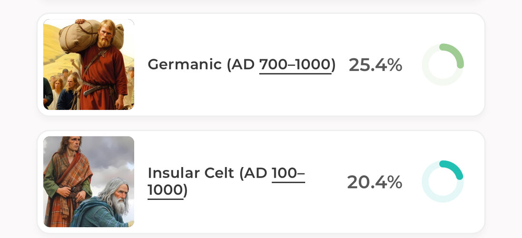The height and width of the screenshot is (238, 522).
Task: Open the Insular Celt illustration thumbnail
Action: point(89,181)
